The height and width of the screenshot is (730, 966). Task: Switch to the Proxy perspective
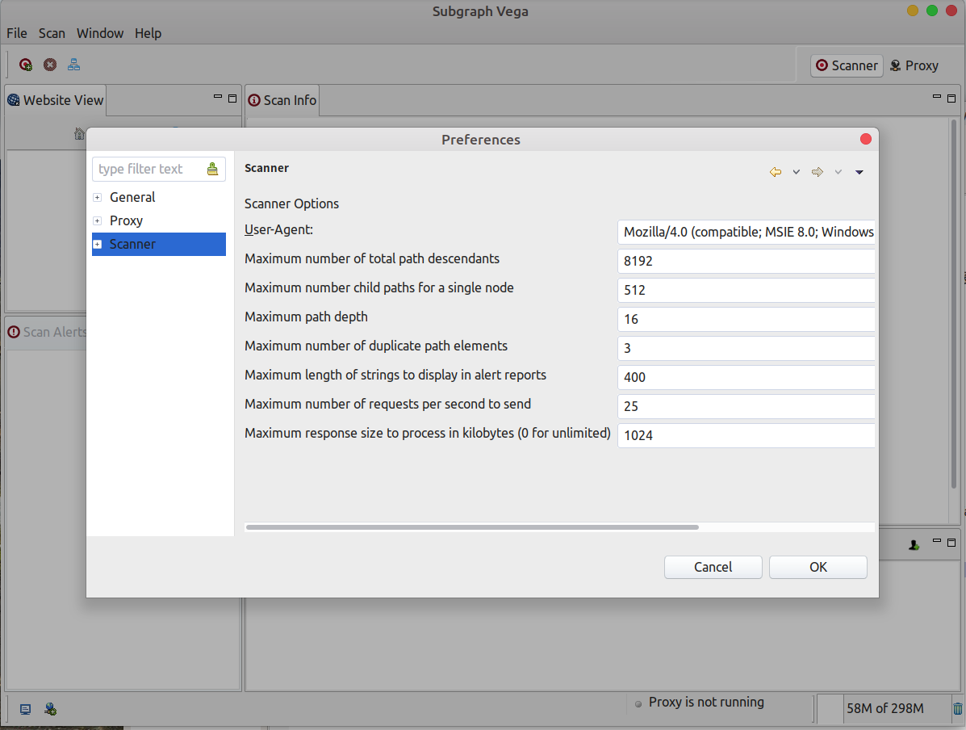tap(914, 65)
